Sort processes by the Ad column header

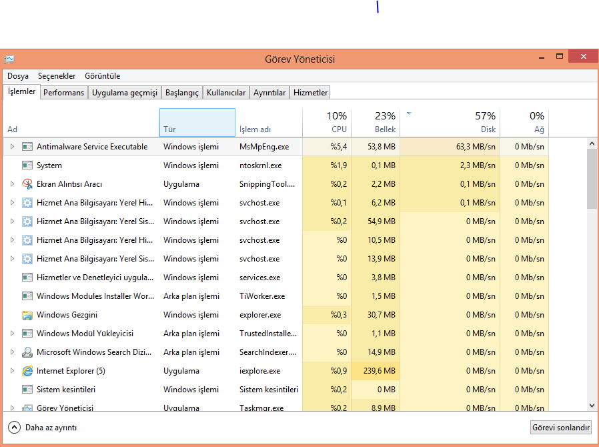[x=81, y=123]
